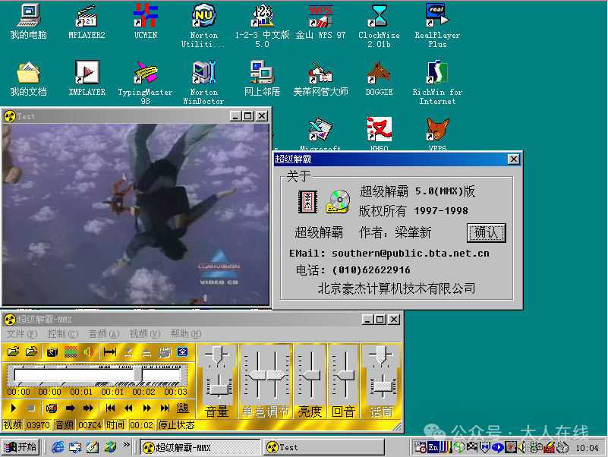Open the 我的电脑 desktop icon
608x457 pixels.
coord(28,22)
